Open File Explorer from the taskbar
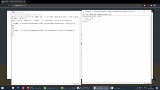The image size is (160, 90). pos(13,88)
